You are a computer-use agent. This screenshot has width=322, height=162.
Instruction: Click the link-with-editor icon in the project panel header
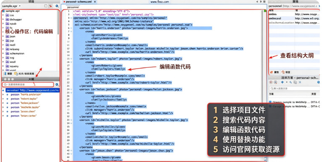click(50, 6)
